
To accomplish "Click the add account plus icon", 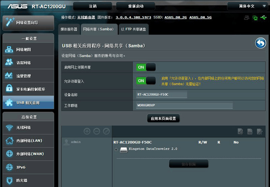I will pyautogui.click(x=87, y=131).
